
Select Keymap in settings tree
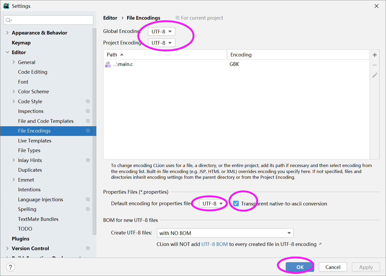coord(21,43)
